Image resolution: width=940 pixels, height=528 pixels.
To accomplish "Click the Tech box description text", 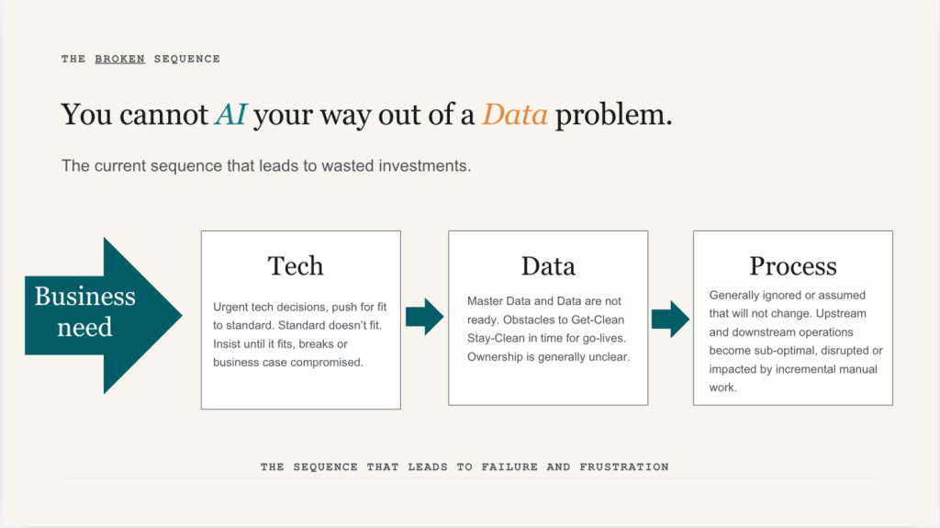I will coord(300,334).
